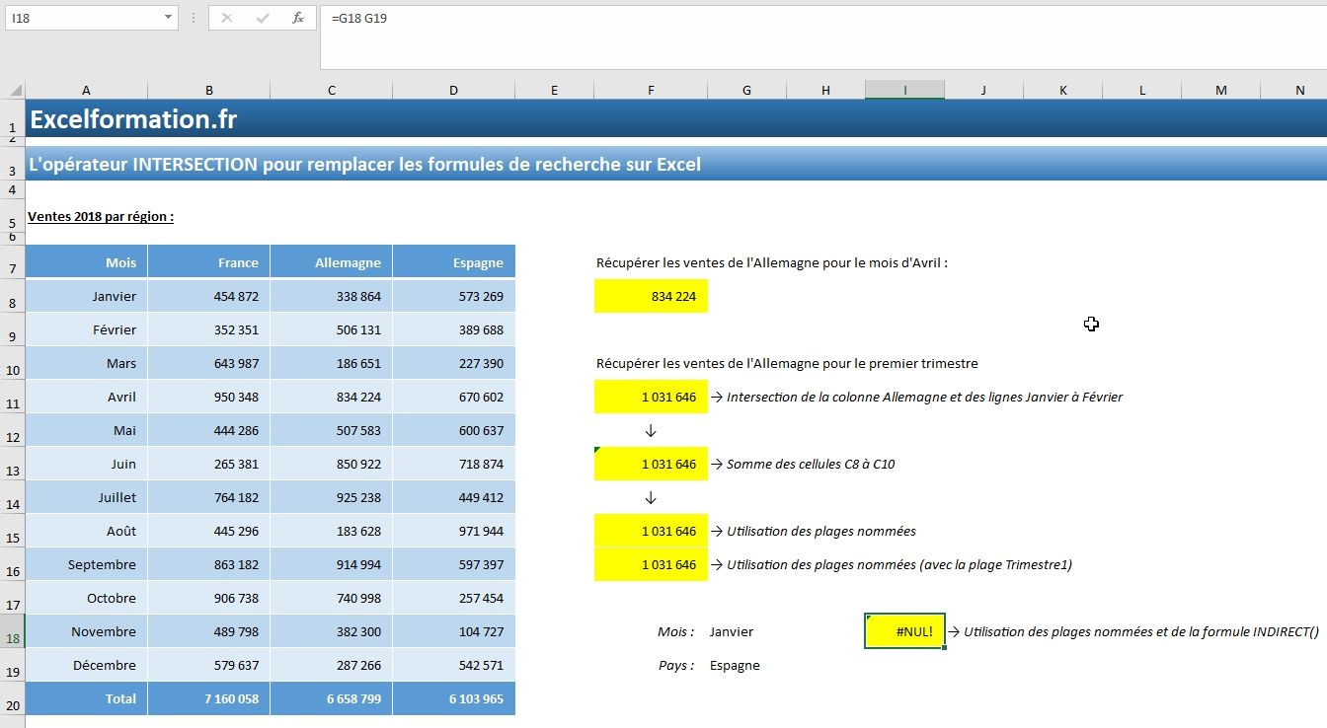Select row 8 header
This screenshot has height=728, width=1327.
pos(12,297)
